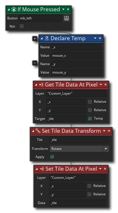This screenshot has height=213, width=118.
Task: Click Y field in Get Tile Data At Pixel
Action: (66, 110)
